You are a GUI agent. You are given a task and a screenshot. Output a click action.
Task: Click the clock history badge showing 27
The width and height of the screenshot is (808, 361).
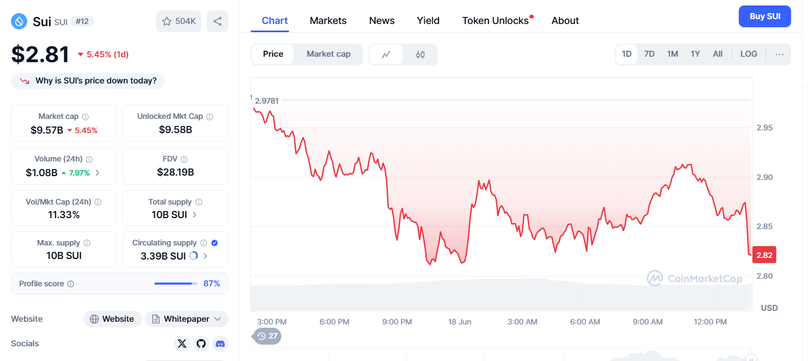point(267,336)
